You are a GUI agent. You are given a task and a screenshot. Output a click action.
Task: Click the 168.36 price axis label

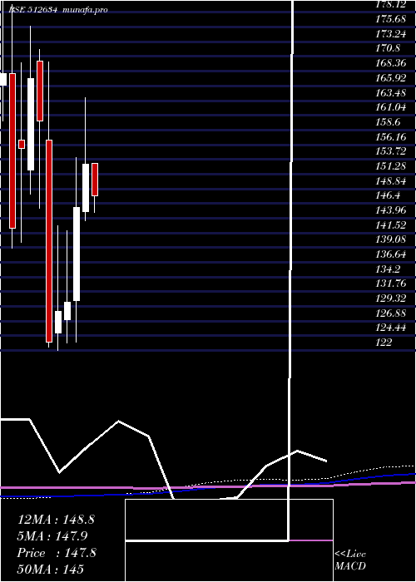point(390,62)
